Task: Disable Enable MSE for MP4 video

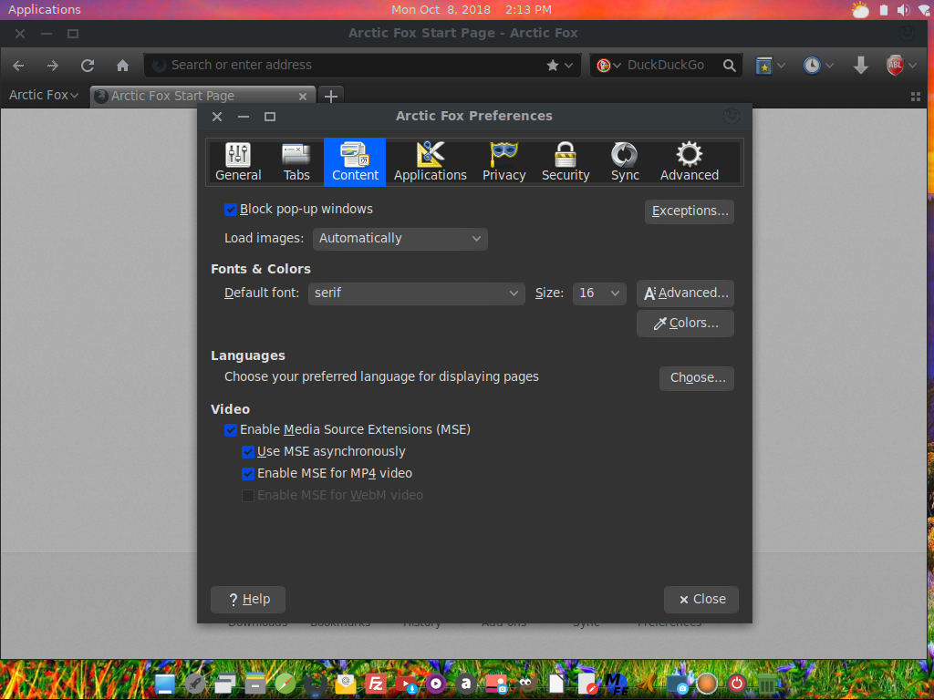Action: point(248,474)
